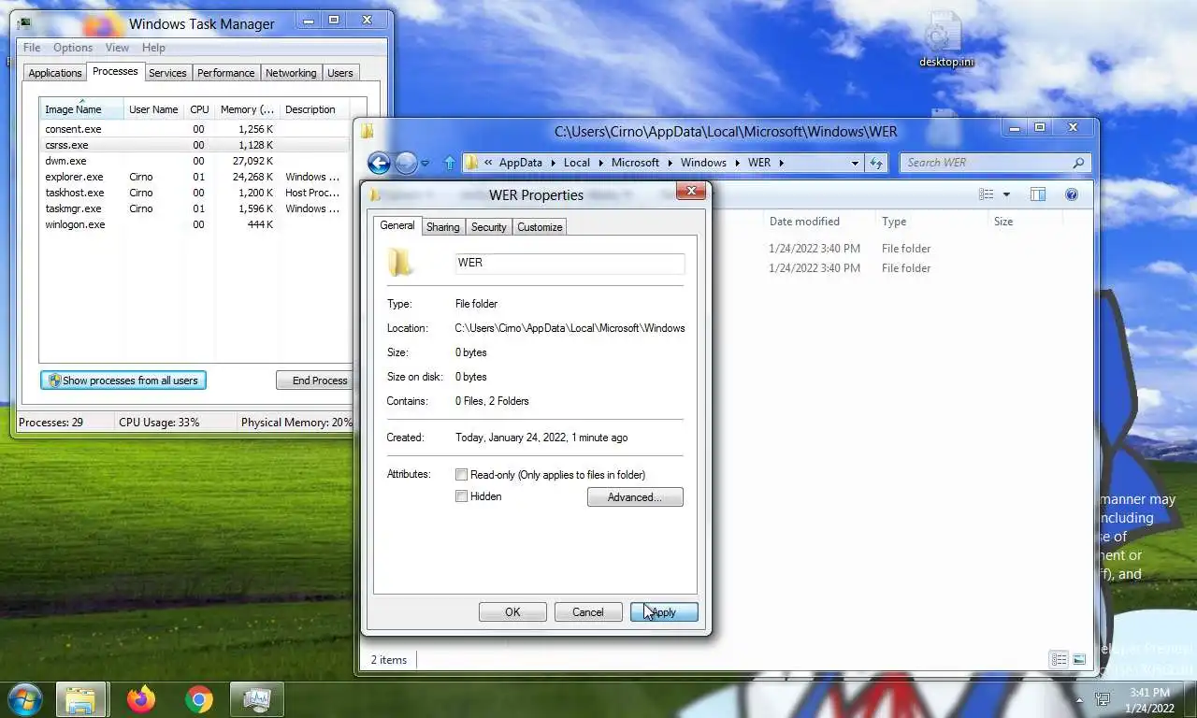
Task: Expand the Microsoft breadcrumb arrow
Action: click(x=669, y=163)
